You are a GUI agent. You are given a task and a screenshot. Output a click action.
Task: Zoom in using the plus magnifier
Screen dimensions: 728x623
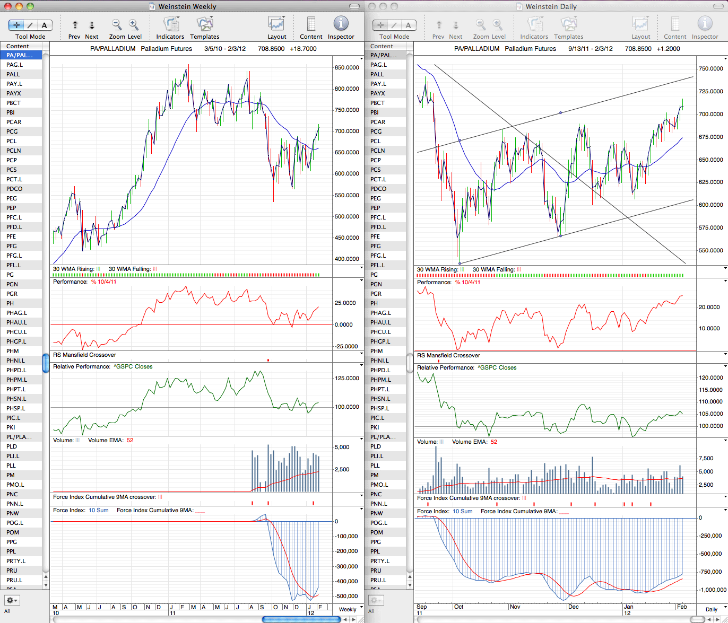point(134,24)
